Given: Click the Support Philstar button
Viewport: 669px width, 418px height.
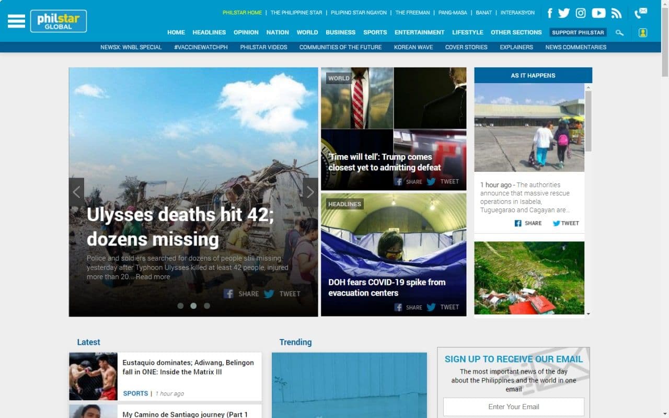Looking at the screenshot, I should (x=578, y=32).
